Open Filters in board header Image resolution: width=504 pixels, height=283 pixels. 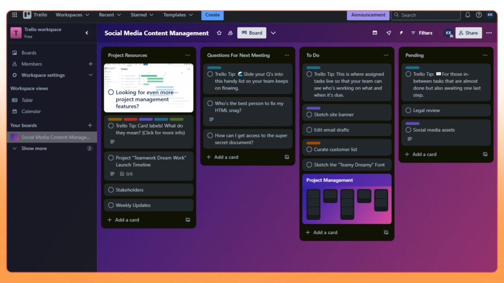point(421,33)
